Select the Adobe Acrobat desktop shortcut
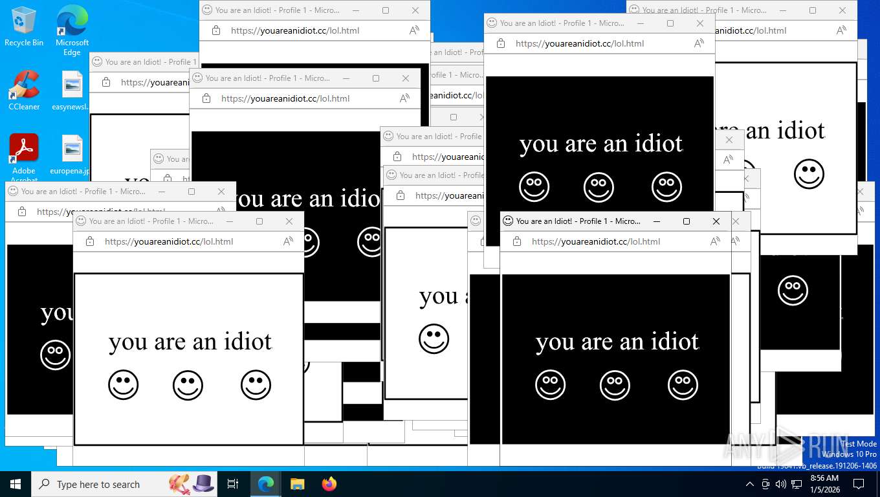880x497 pixels. click(x=24, y=158)
